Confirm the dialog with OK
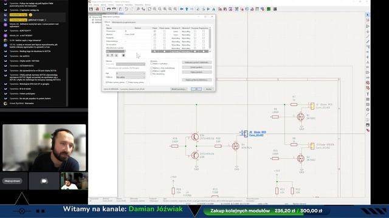Image resolution: width=389 pixels, height=218 pixels. [x=196, y=89]
